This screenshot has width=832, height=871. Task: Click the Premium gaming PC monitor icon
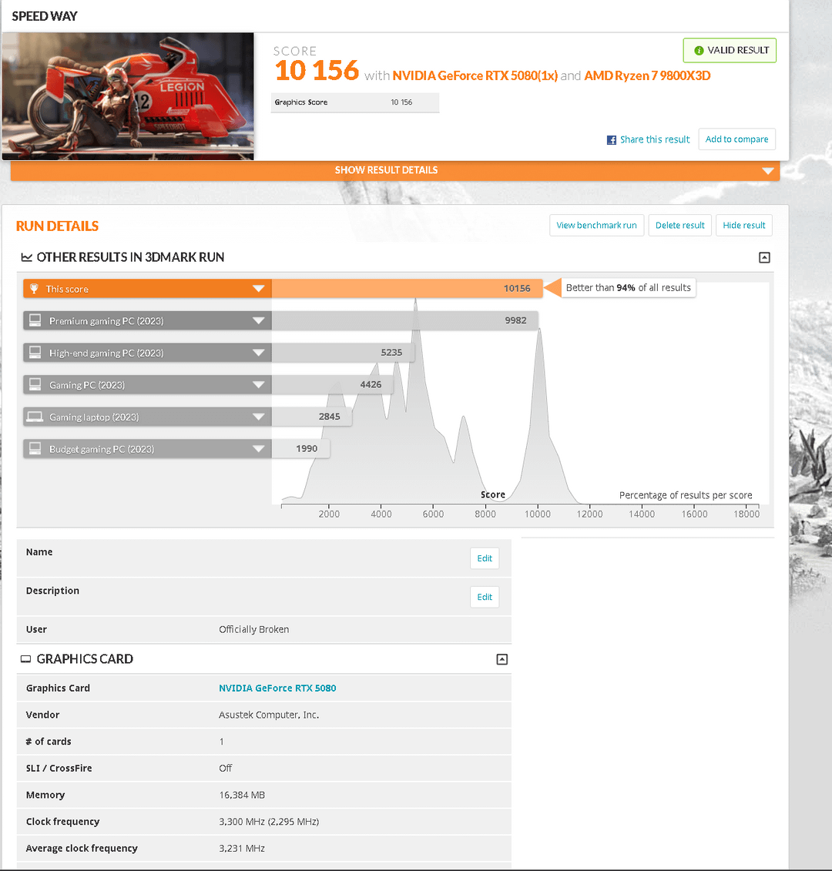(35, 320)
